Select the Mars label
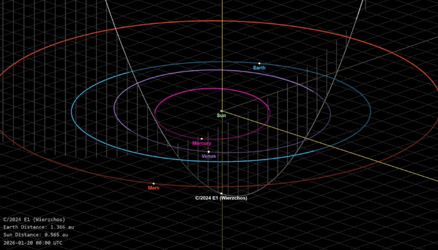This screenshot has height=250, width=438. pos(153,188)
